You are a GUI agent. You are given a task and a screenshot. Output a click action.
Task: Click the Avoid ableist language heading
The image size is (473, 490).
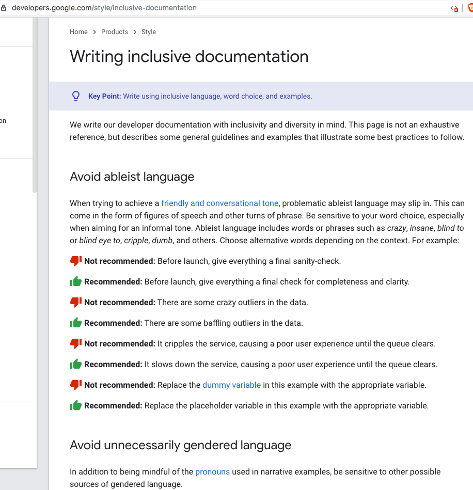(x=132, y=177)
